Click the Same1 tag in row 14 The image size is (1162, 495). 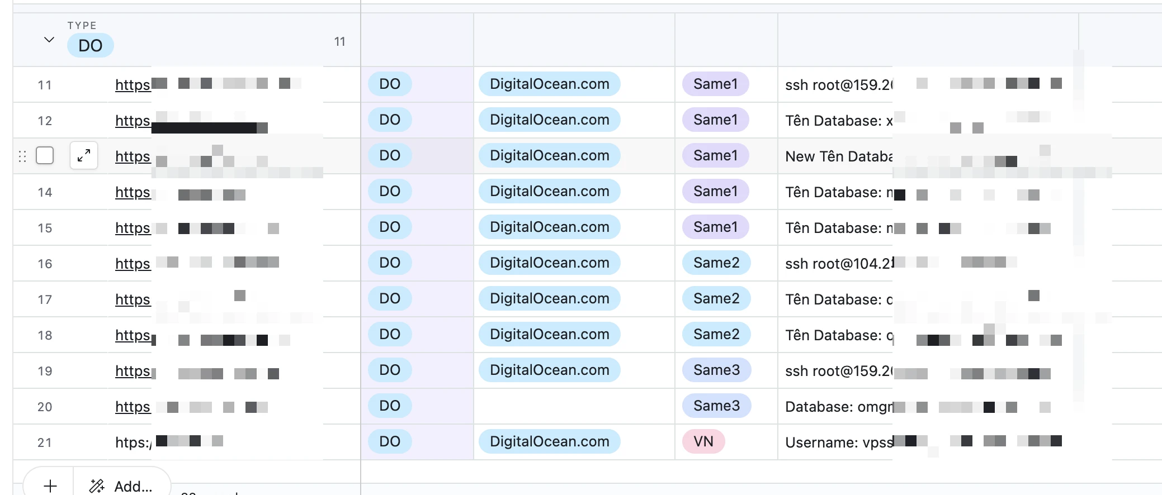pos(716,191)
